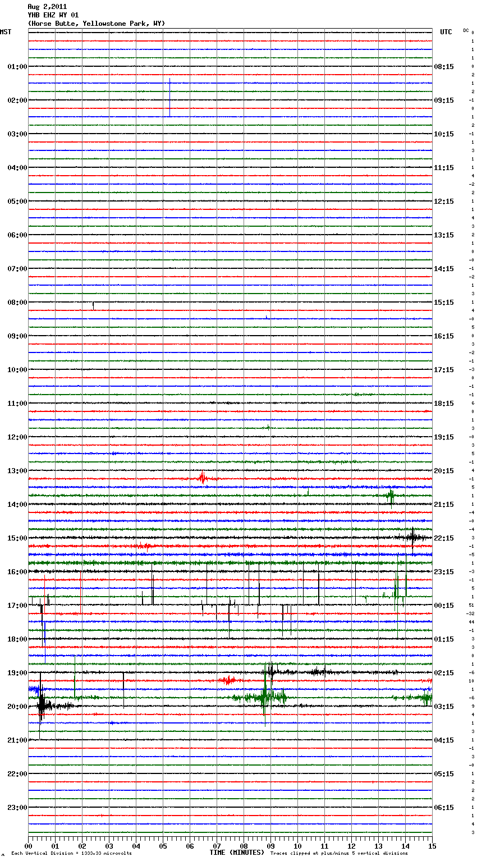Click the 'Aug 2,2011' date heading
This screenshot has width=477, height=861.
point(47,7)
